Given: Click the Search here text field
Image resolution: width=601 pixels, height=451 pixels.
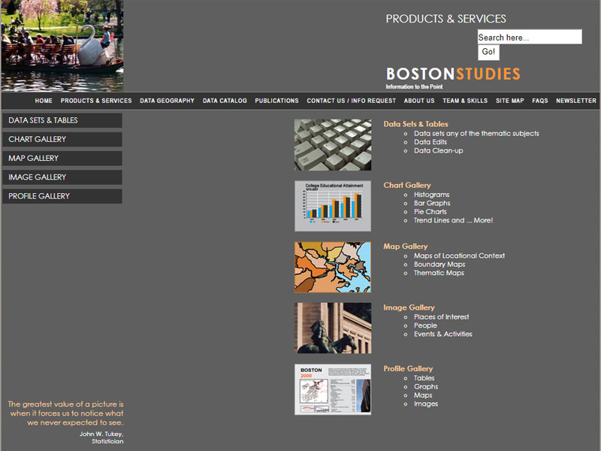Looking at the screenshot, I should pyautogui.click(x=530, y=37).
